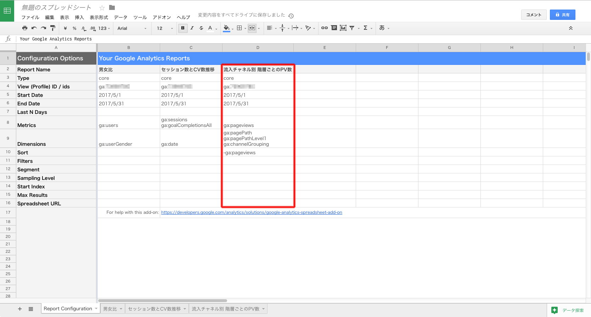Expand merge cells options arrow

[259, 28]
